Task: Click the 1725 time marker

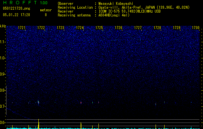Action: click(x=99, y=28)
